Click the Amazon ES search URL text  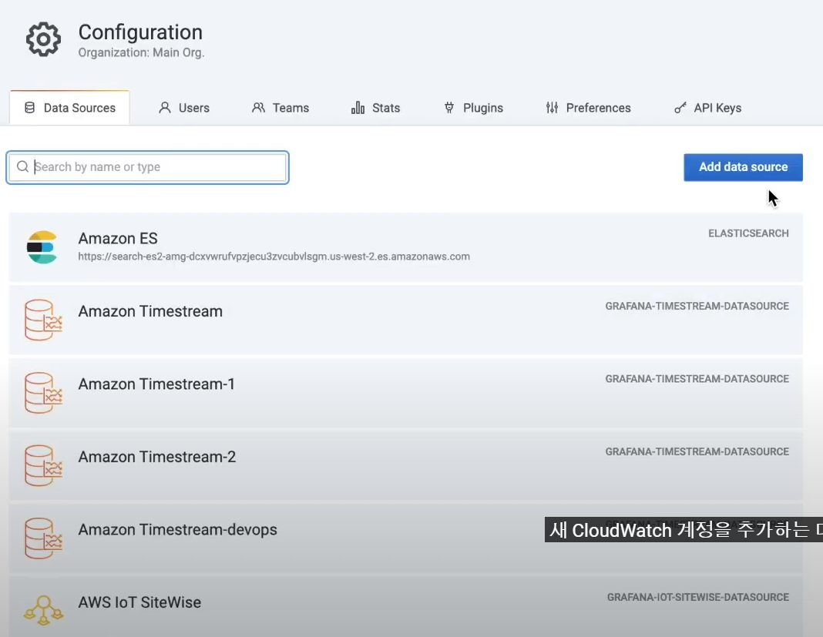(274, 256)
